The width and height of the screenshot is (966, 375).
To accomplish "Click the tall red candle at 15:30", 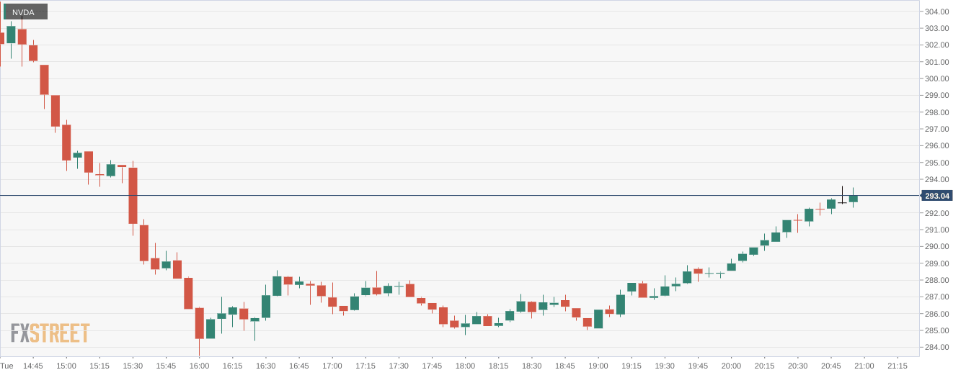I will click(133, 195).
